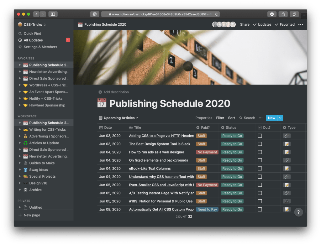The image size is (321, 245).
Task: Click the writing hand icon of Writing for CSS-Tricks
Action: [25, 130]
